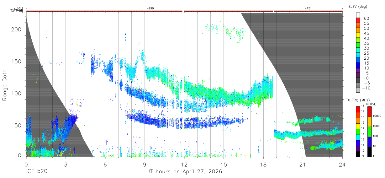This screenshot has height=178, width=385.
Task: Select the black bottom block of TX FRQ bar
Action: click(358, 154)
